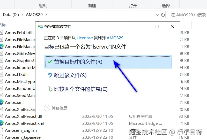Select file Amos.FebU.dll
Image resolution: width=207 pixels, height=140 pixels.
(x=19, y=33)
